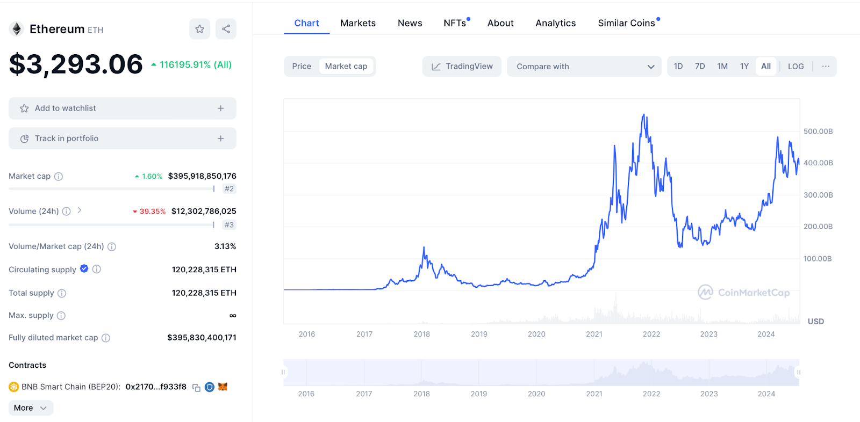
Task: Click the Contracts heading
Action: tap(27, 365)
